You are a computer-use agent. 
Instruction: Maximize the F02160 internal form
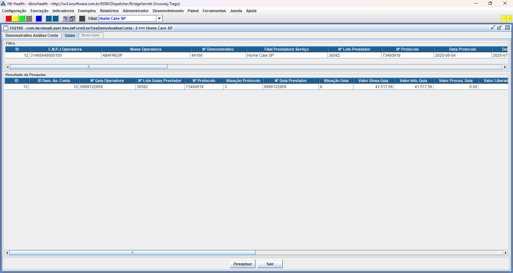pyautogui.click(x=500, y=28)
